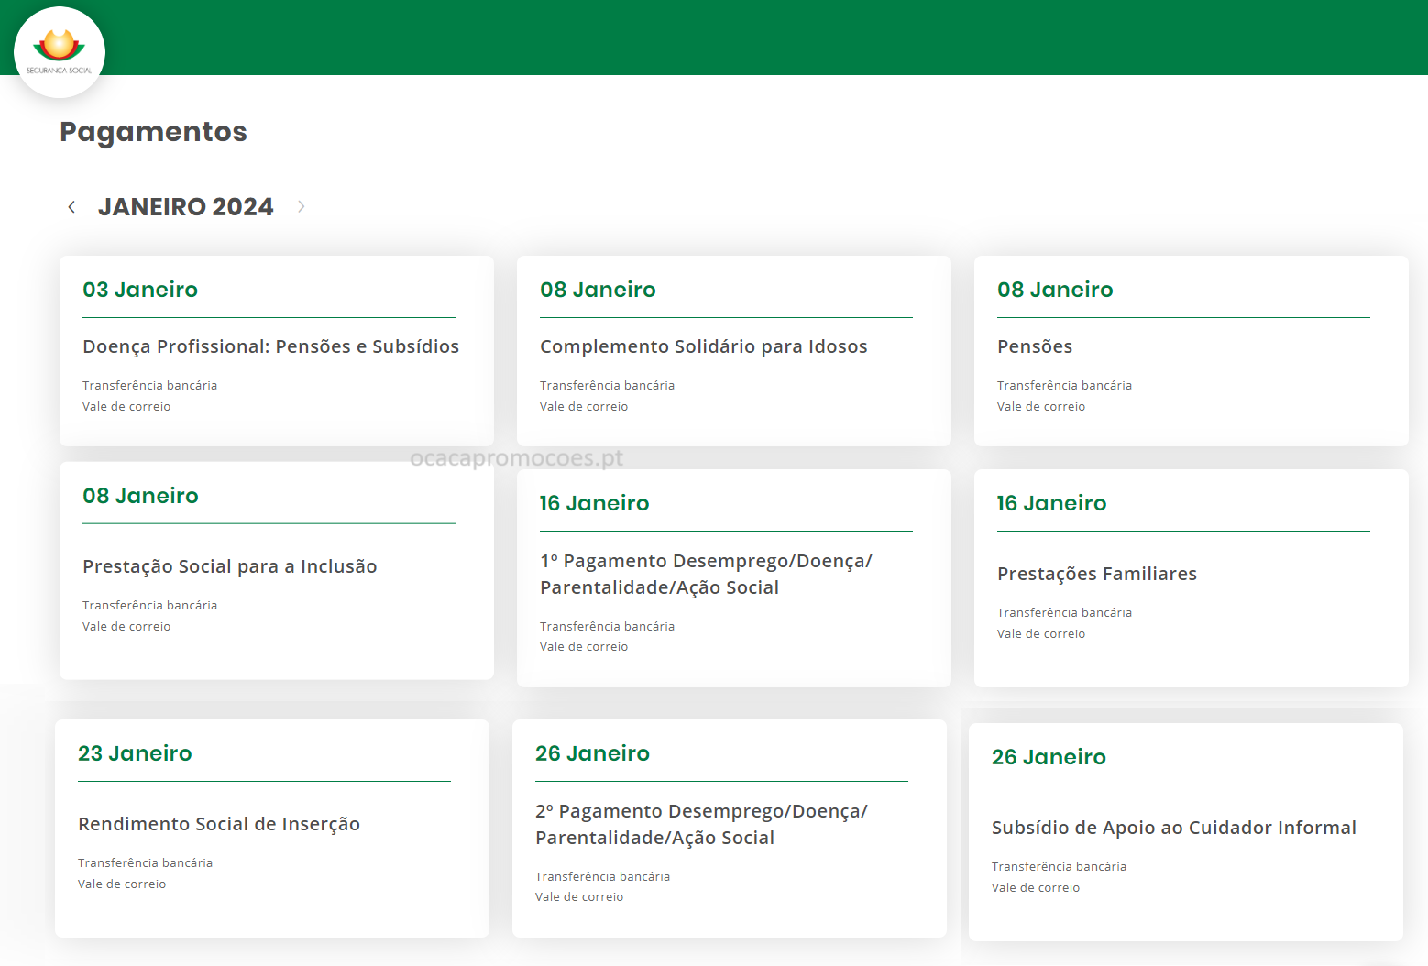Click Vale de correio under 2º Pagamento
This screenshot has width=1428, height=966.
point(579,897)
